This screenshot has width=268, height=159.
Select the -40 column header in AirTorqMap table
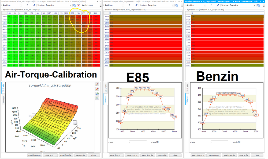pyautogui.click(x=10, y=13)
